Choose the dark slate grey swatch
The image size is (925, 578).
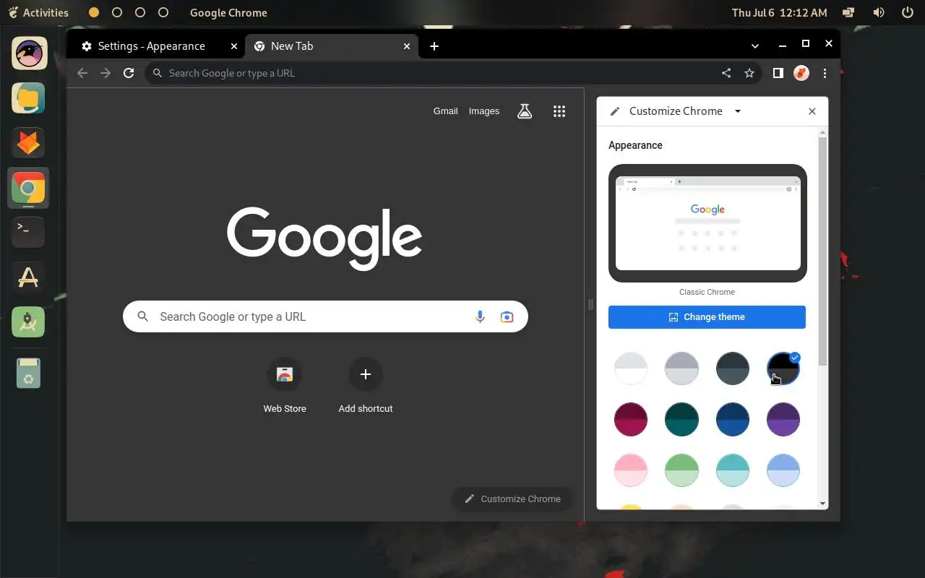point(733,368)
